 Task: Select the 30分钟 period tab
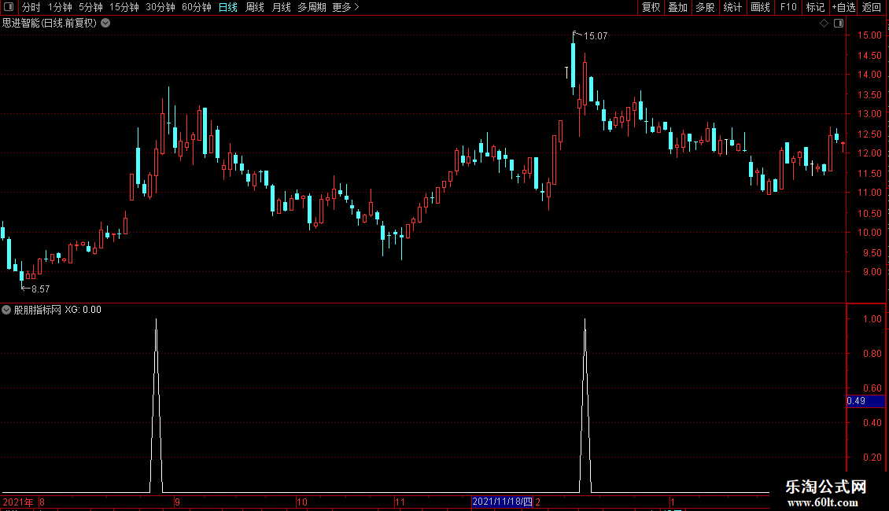160,7
